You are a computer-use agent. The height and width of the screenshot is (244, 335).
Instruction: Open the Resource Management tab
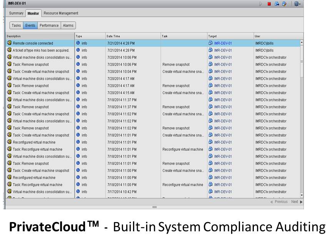point(61,13)
